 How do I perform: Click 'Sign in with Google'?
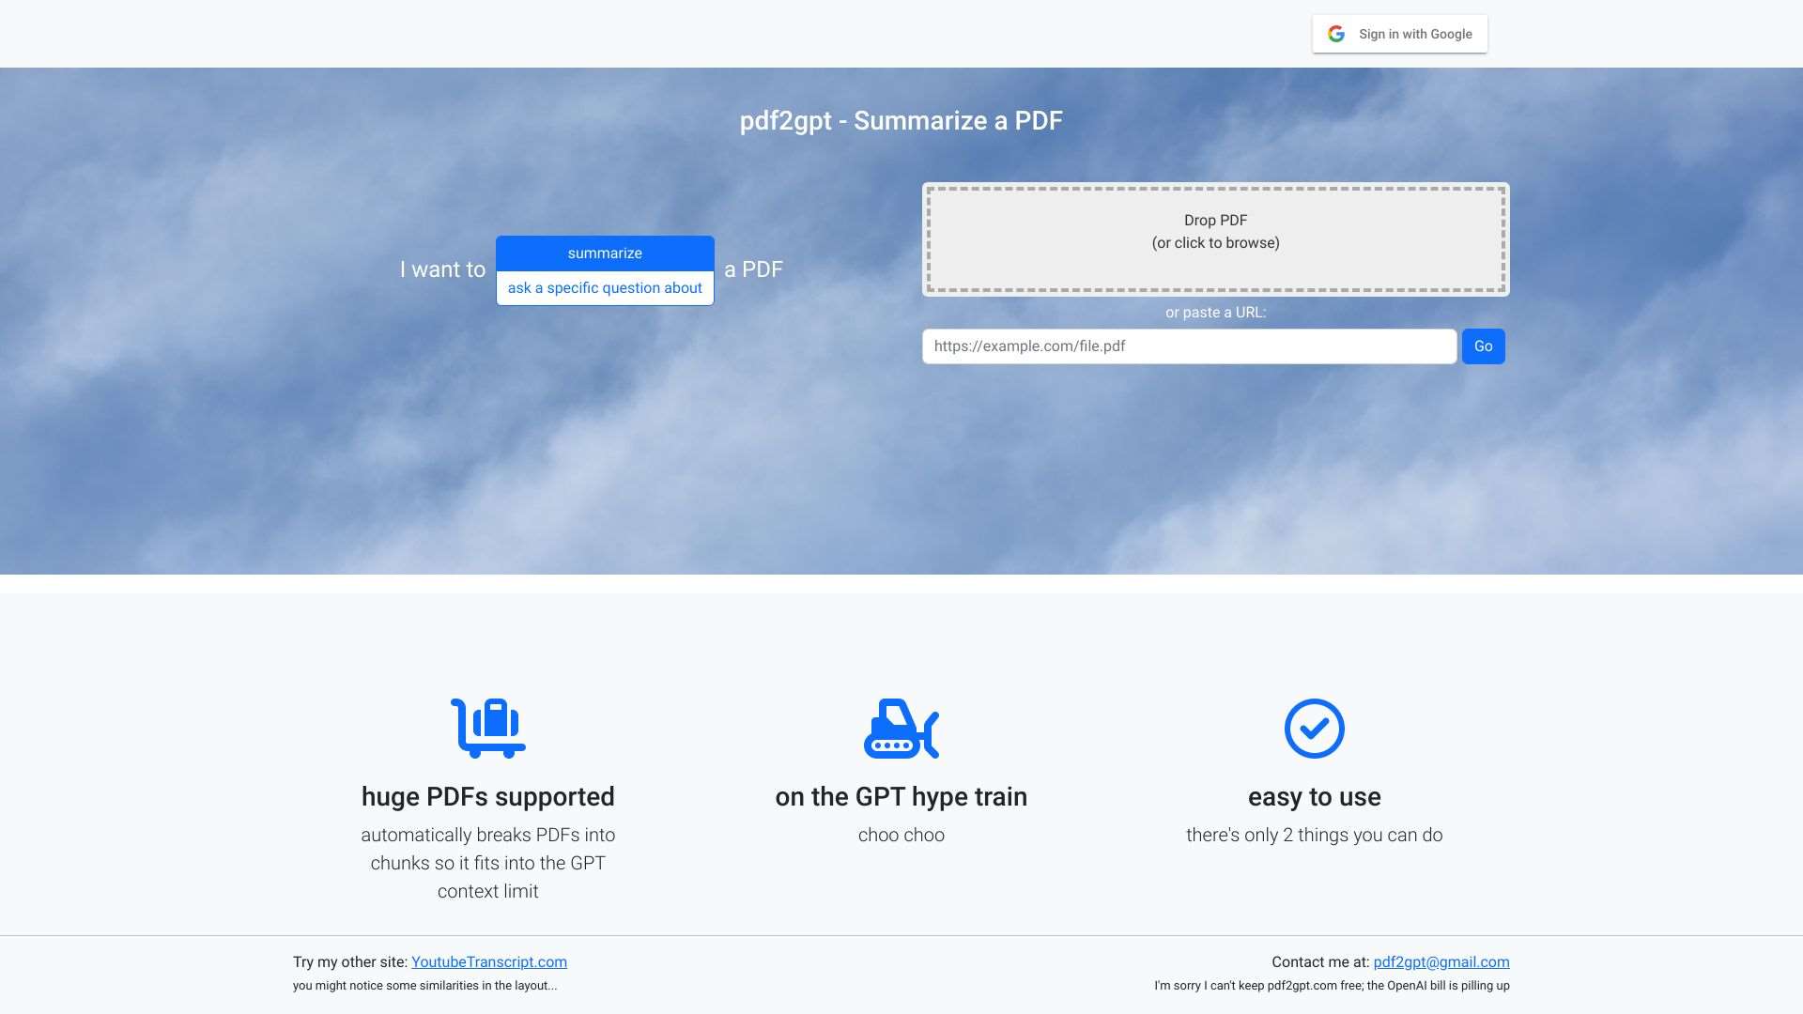[1399, 33]
